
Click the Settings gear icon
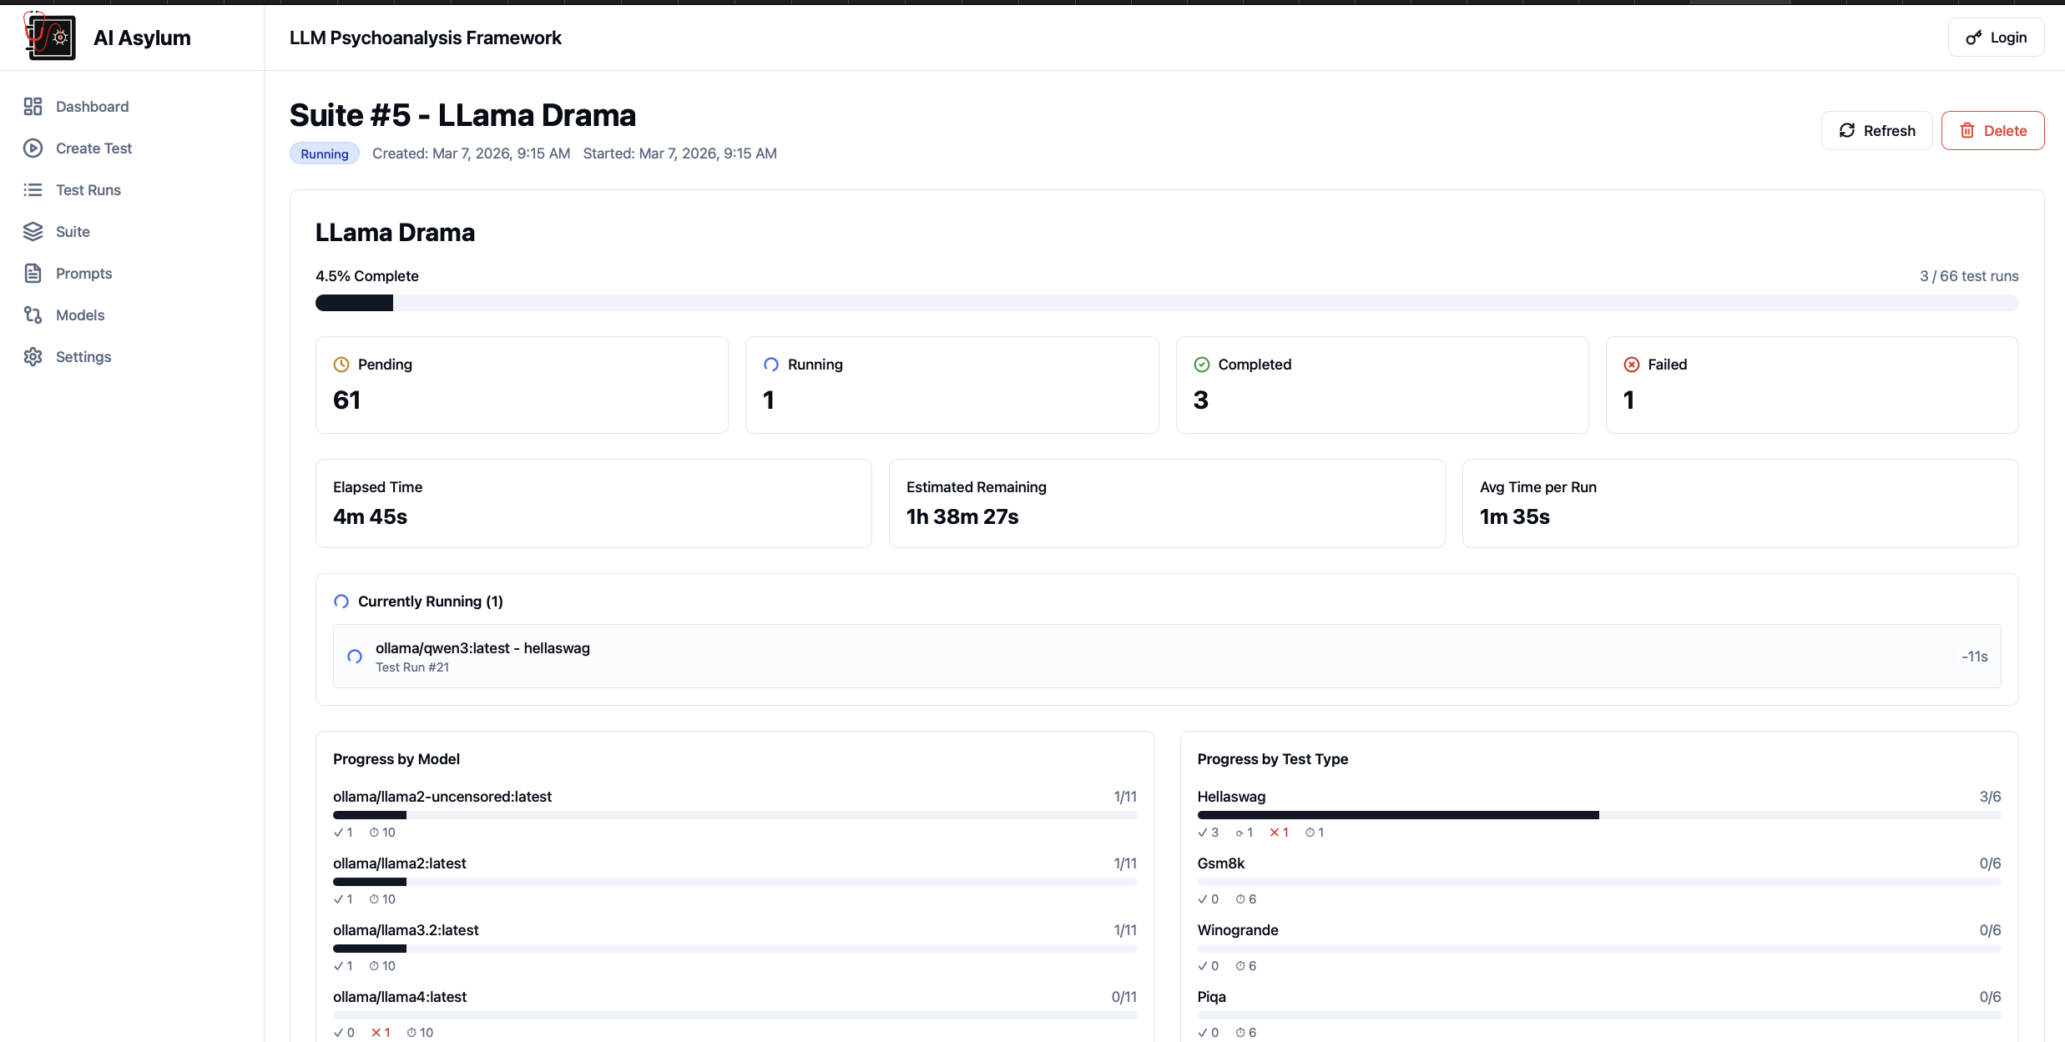(x=33, y=357)
